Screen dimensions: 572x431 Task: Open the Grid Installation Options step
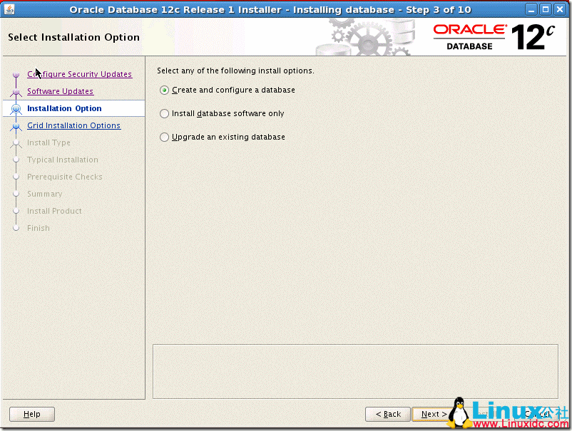pos(73,125)
